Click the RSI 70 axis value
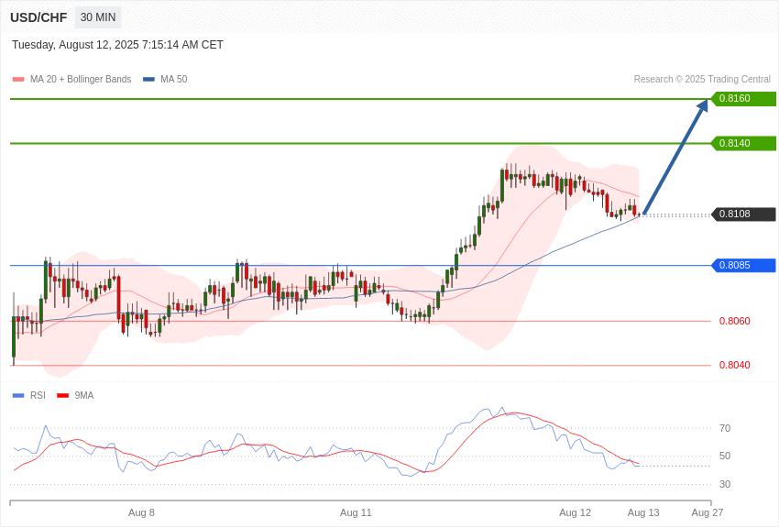This screenshot has height=528, width=779. pyautogui.click(x=725, y=428)
